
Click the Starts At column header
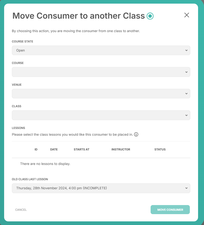pos(81,149)
